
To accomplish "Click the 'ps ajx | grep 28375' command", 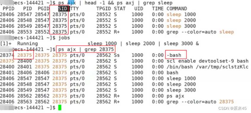I will point(86,49).
